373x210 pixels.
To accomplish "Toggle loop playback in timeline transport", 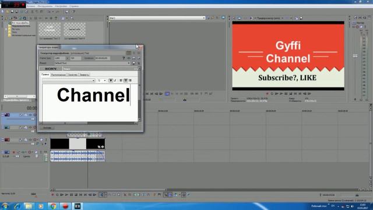I will tap(57, 195).
